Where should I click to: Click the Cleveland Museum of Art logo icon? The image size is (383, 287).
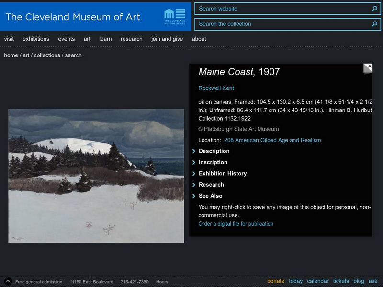click(174, 16)
